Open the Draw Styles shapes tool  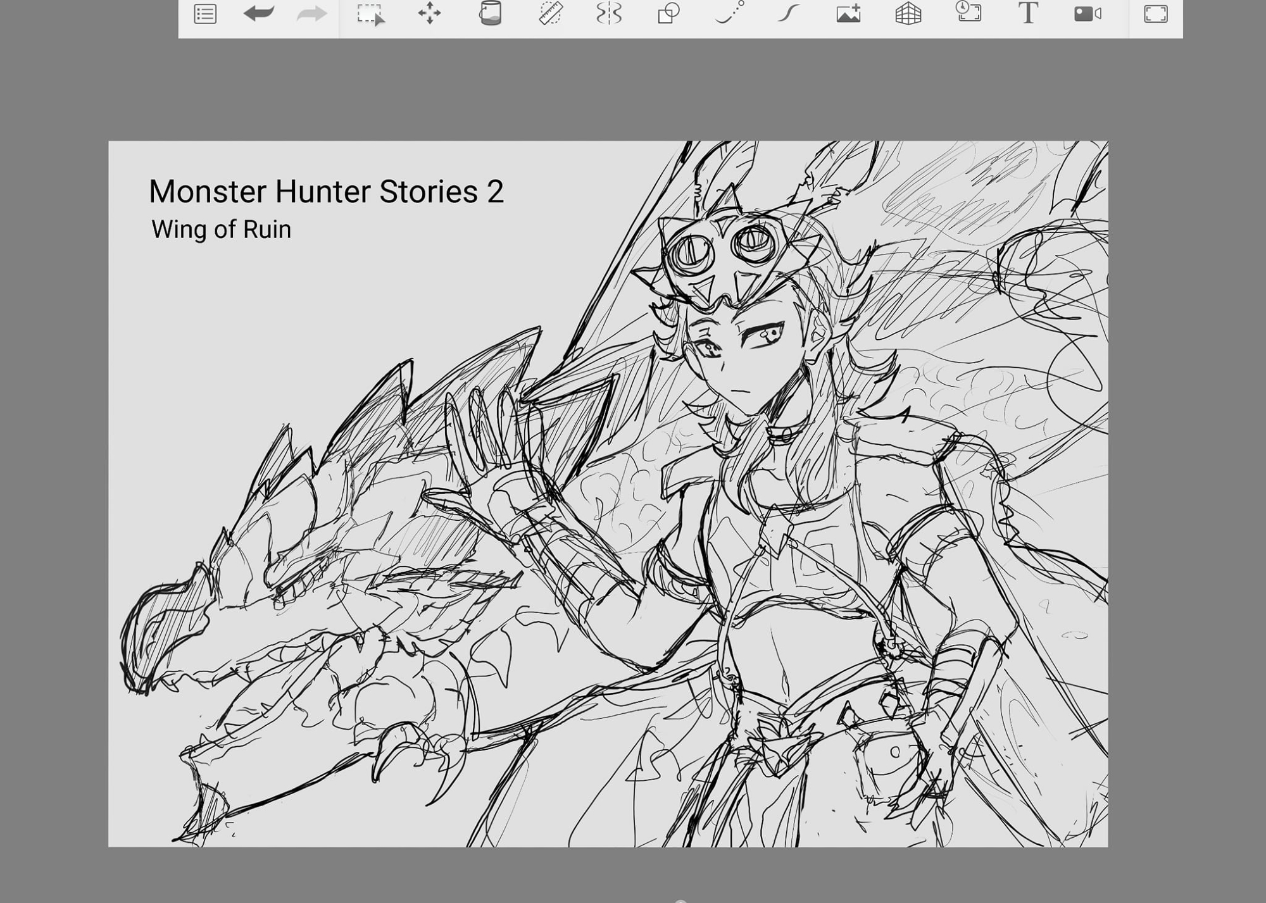pyautogui.click(x=668, y=14)
